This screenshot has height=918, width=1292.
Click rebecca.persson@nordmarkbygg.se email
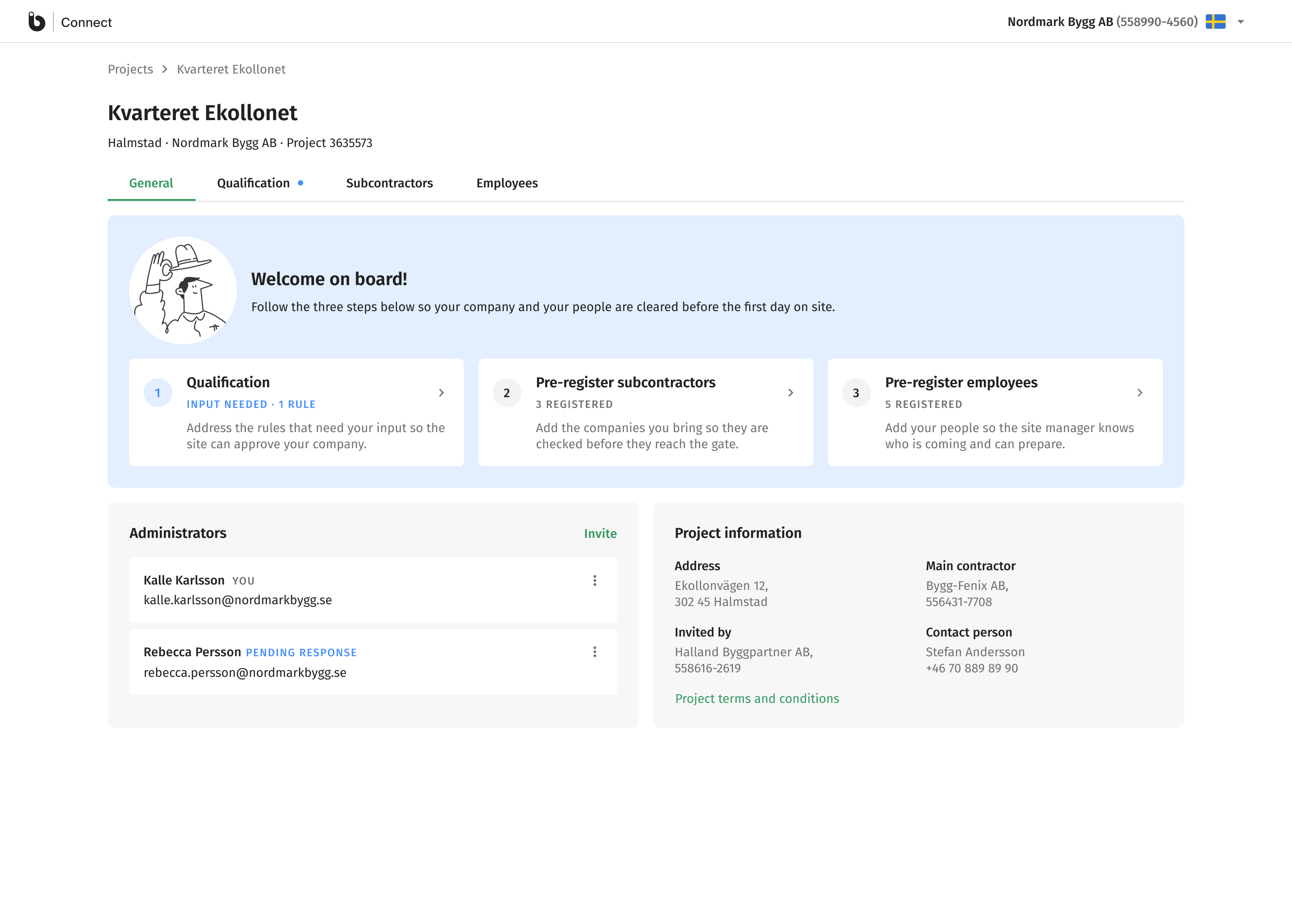coord(245,673)
